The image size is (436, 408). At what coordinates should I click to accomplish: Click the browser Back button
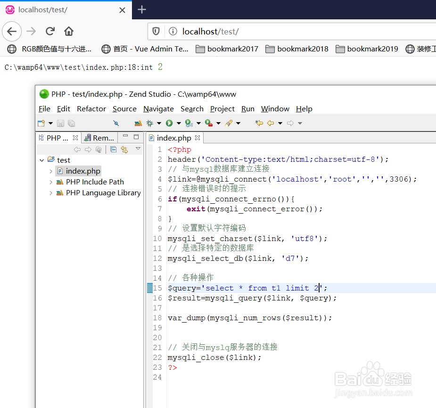(x=12, y=31)
